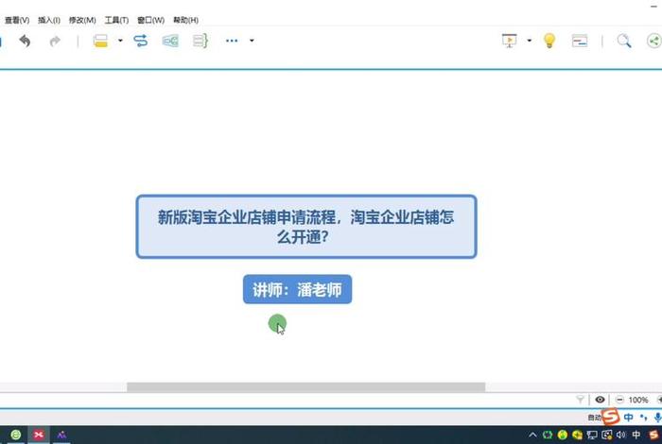
Task: Expand the system tray hidden icons arrow
Action: (532, 435)
